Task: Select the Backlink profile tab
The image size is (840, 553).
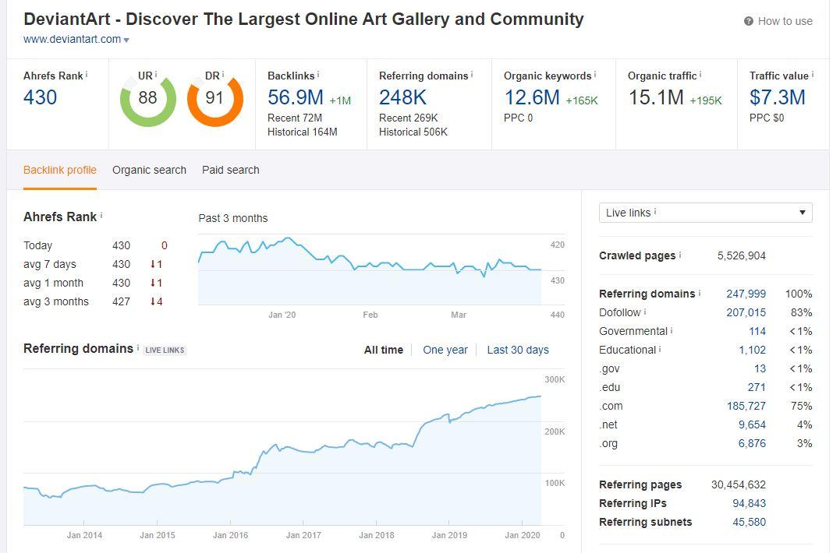Action: [60, 170]
